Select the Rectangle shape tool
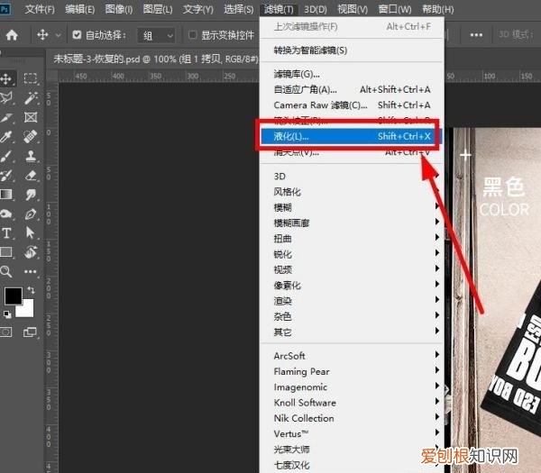 point(6,252)
